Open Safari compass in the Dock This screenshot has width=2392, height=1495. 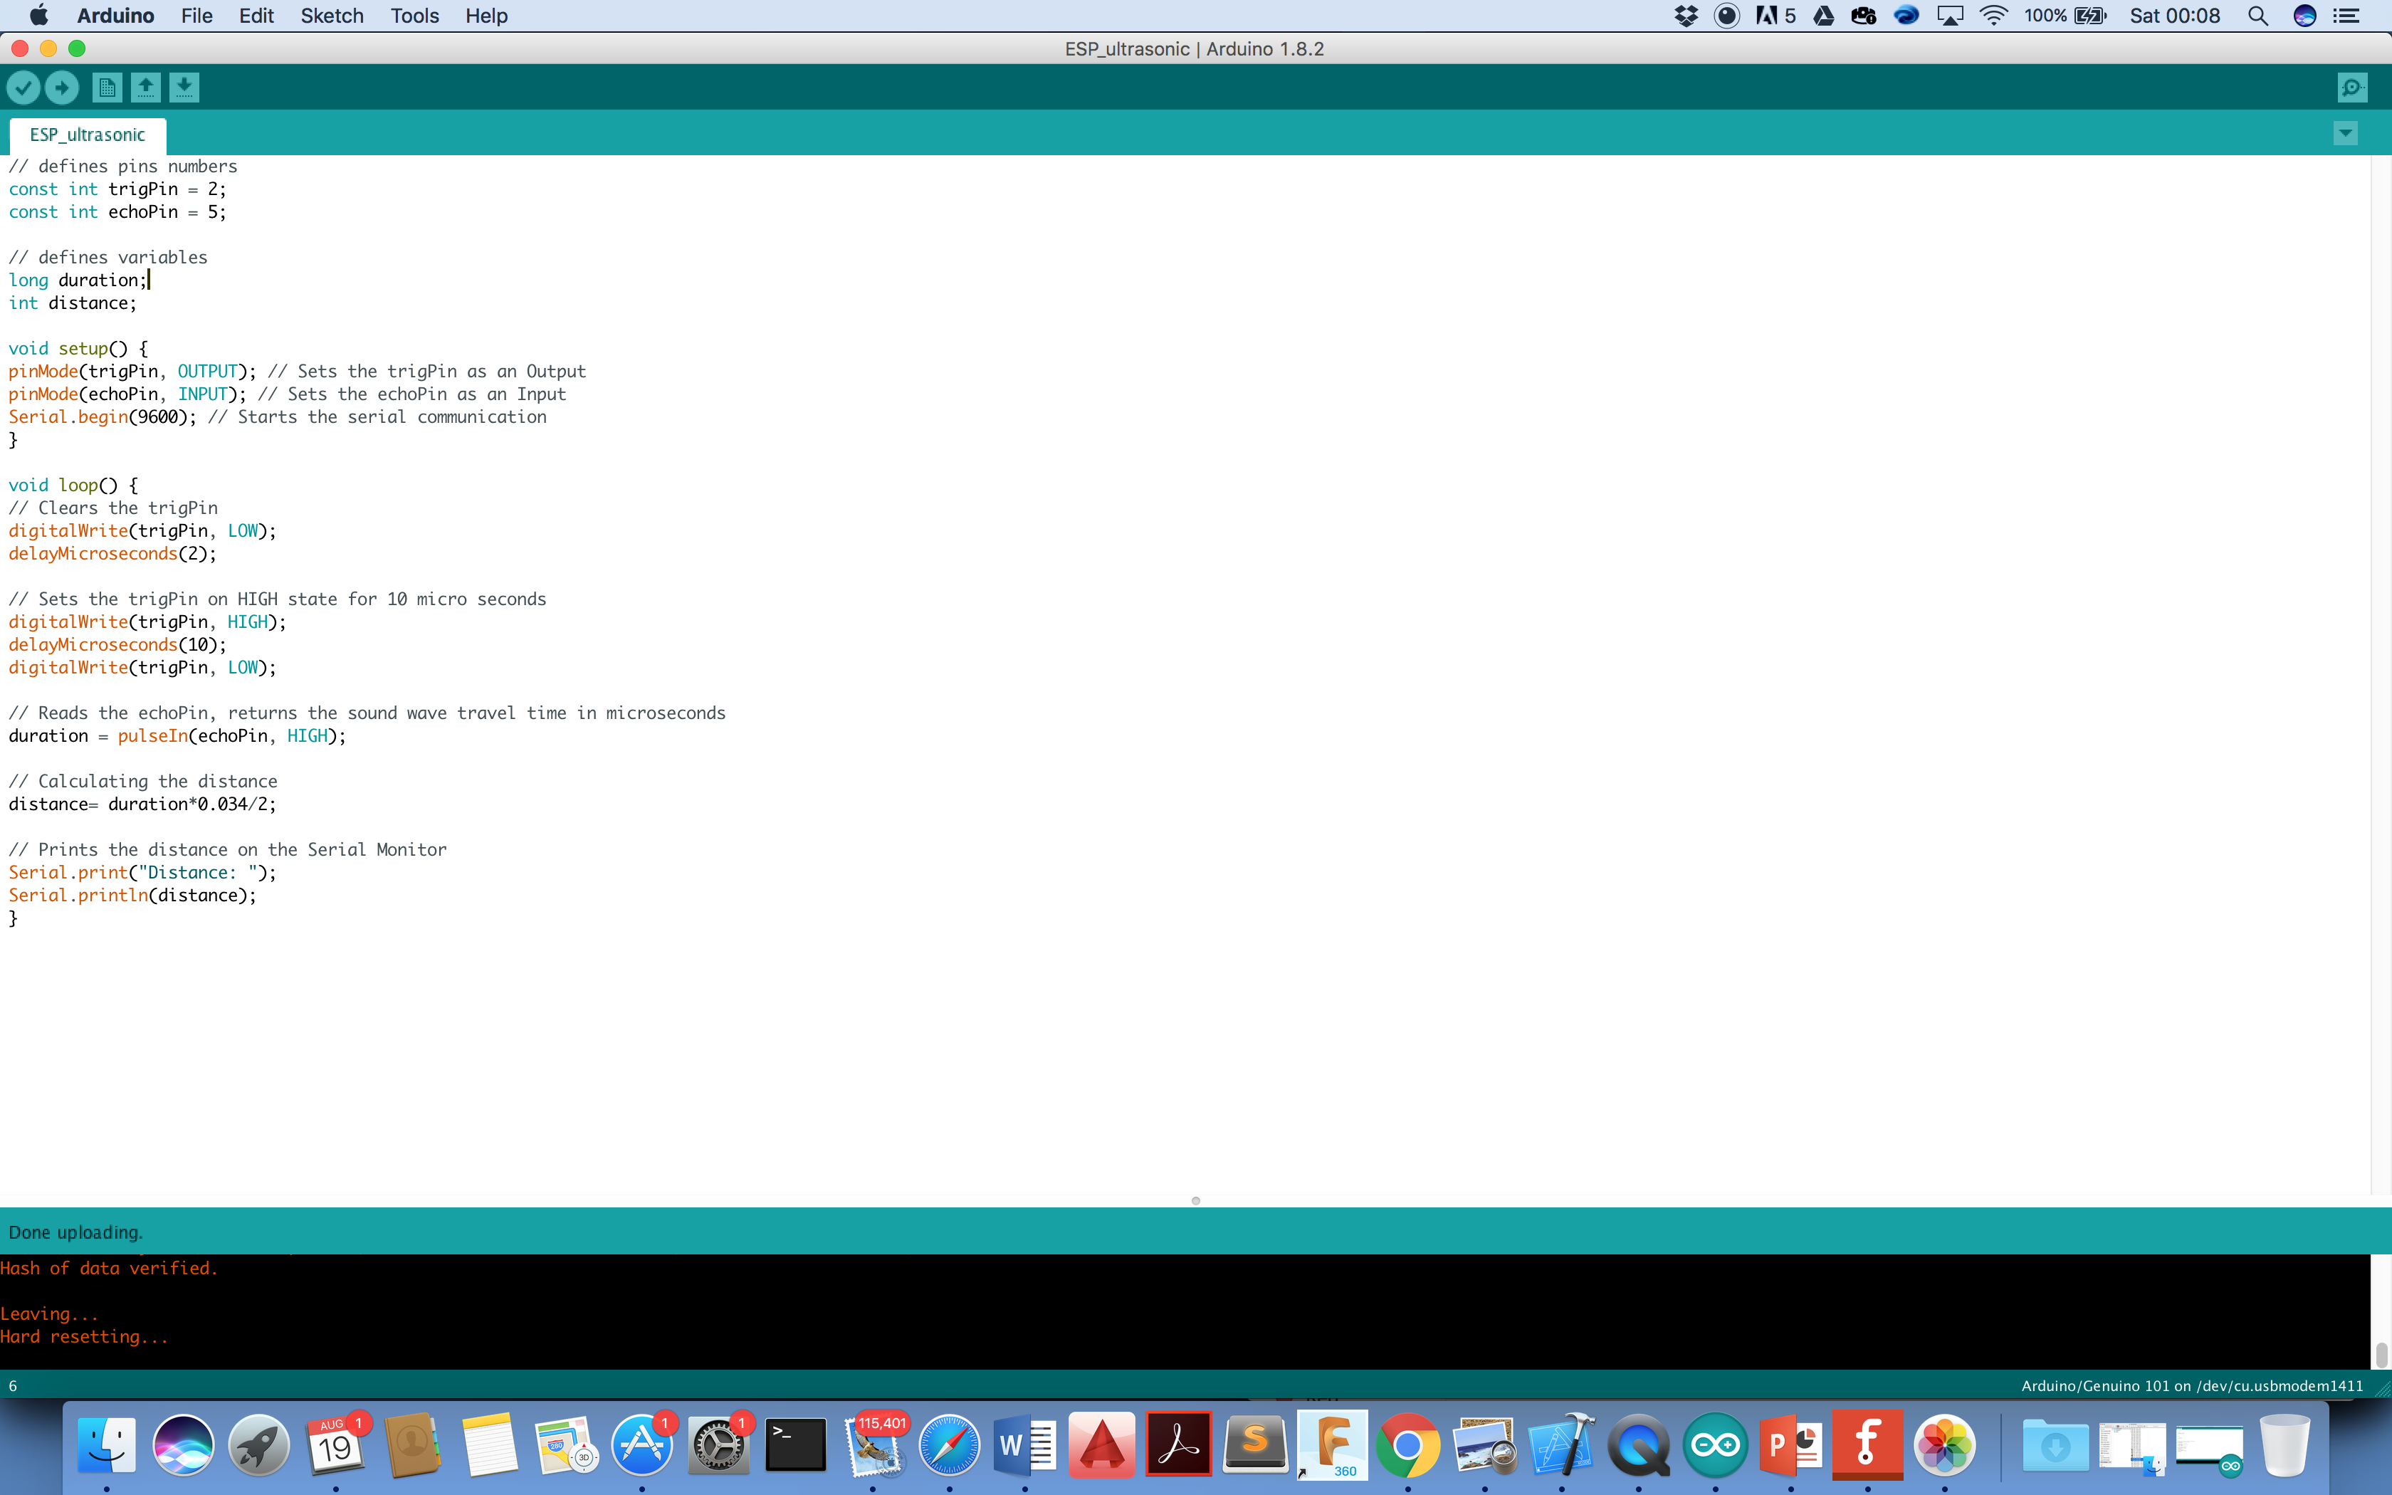click(x=949, y=1446)
